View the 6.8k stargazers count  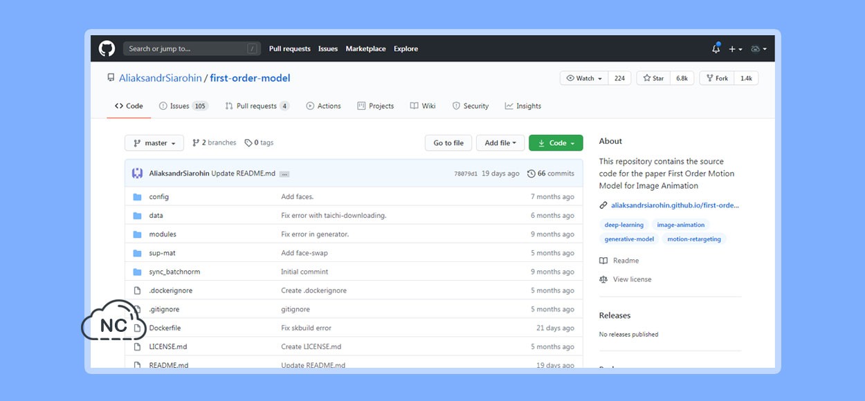(682, 78)
